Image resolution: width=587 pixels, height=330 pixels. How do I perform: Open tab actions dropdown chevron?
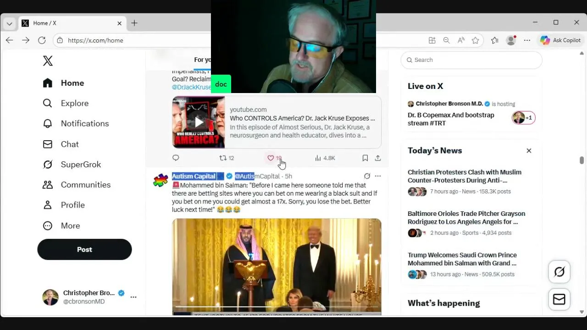[x=9, y=23]
